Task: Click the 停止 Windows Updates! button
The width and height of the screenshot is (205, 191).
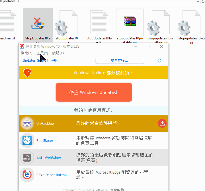Action: click(x=94, y=92)
